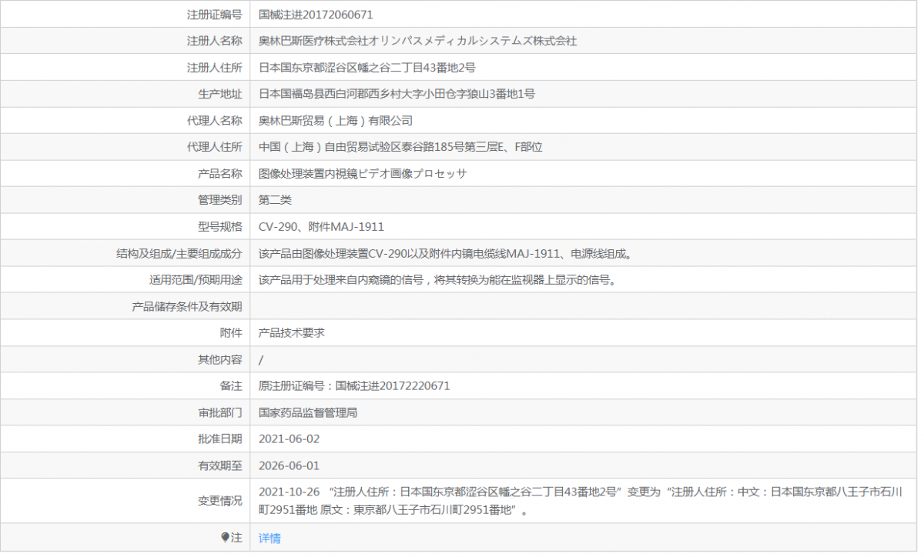
Task: Select expiry date 2026-06-01
Action: pos(289,466)
